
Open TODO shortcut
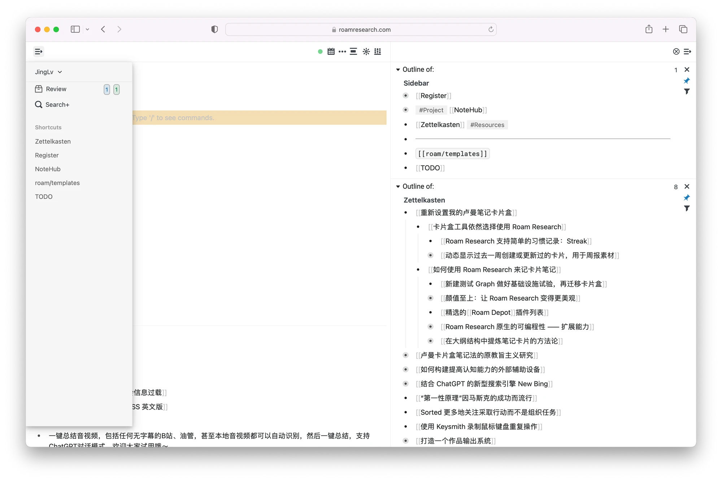[x=44, y=197]
